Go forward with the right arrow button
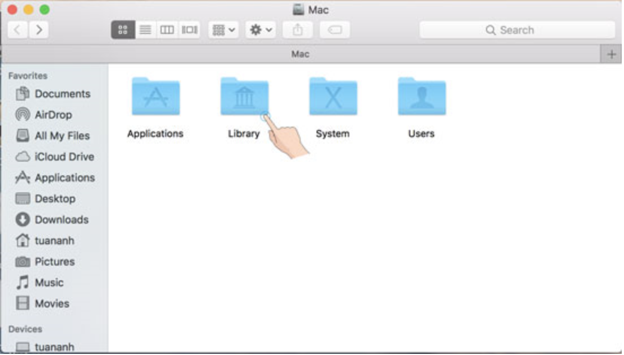Viewport: 624px width, 355px height. click(x=38, y=30)
